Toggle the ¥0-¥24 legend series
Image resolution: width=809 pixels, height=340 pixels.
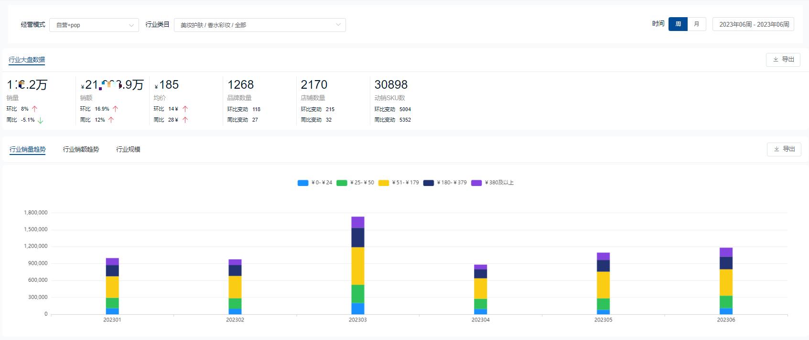[x=303, y=183]
